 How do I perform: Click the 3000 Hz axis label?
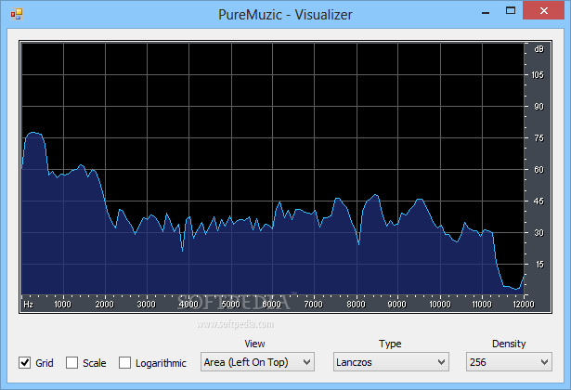tap(147, 304)
